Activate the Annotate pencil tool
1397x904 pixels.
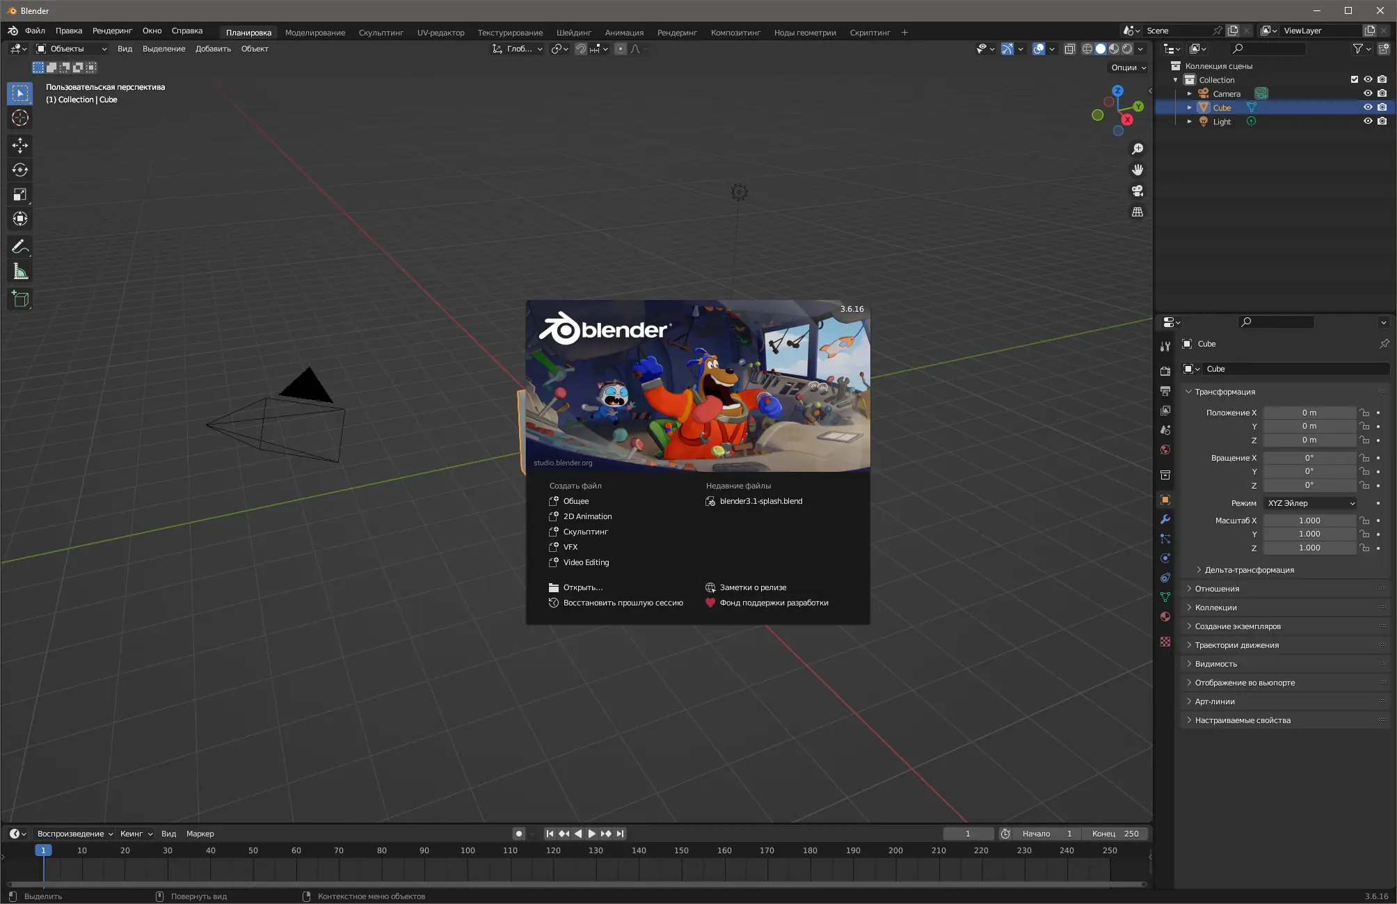coord(19,246)
